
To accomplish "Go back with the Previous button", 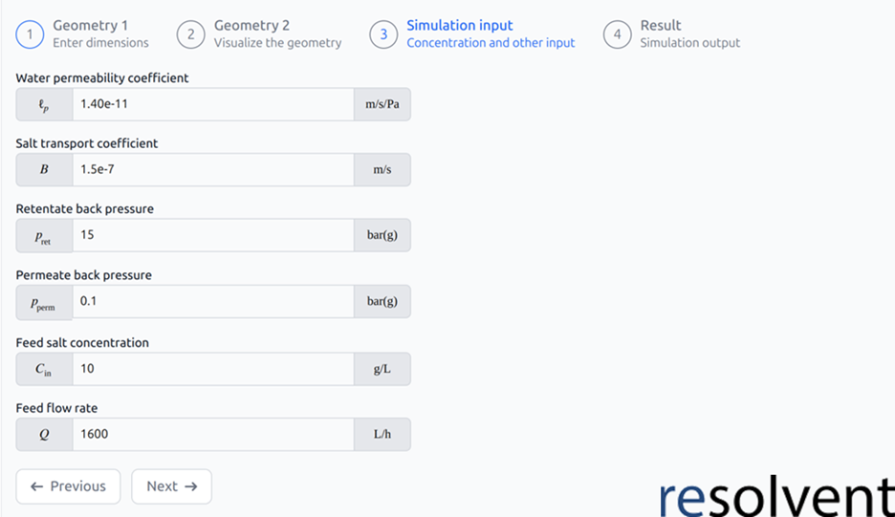I will pos(68,486).
